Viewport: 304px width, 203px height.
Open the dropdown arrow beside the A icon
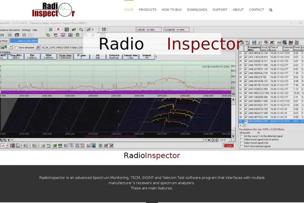pyautogui.click(x=7, y=146)
